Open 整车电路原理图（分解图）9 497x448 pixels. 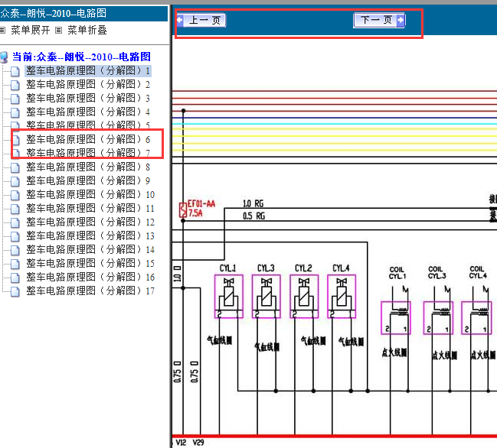tap(88, 180)
